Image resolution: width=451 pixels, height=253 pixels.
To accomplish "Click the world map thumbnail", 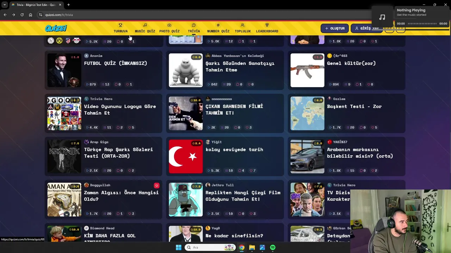I will [307, 113].
